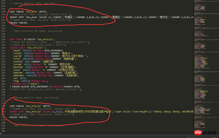Click line number 167 in the gutter
Viewport: 219px width, 138px height.
(x=3, y=87)
